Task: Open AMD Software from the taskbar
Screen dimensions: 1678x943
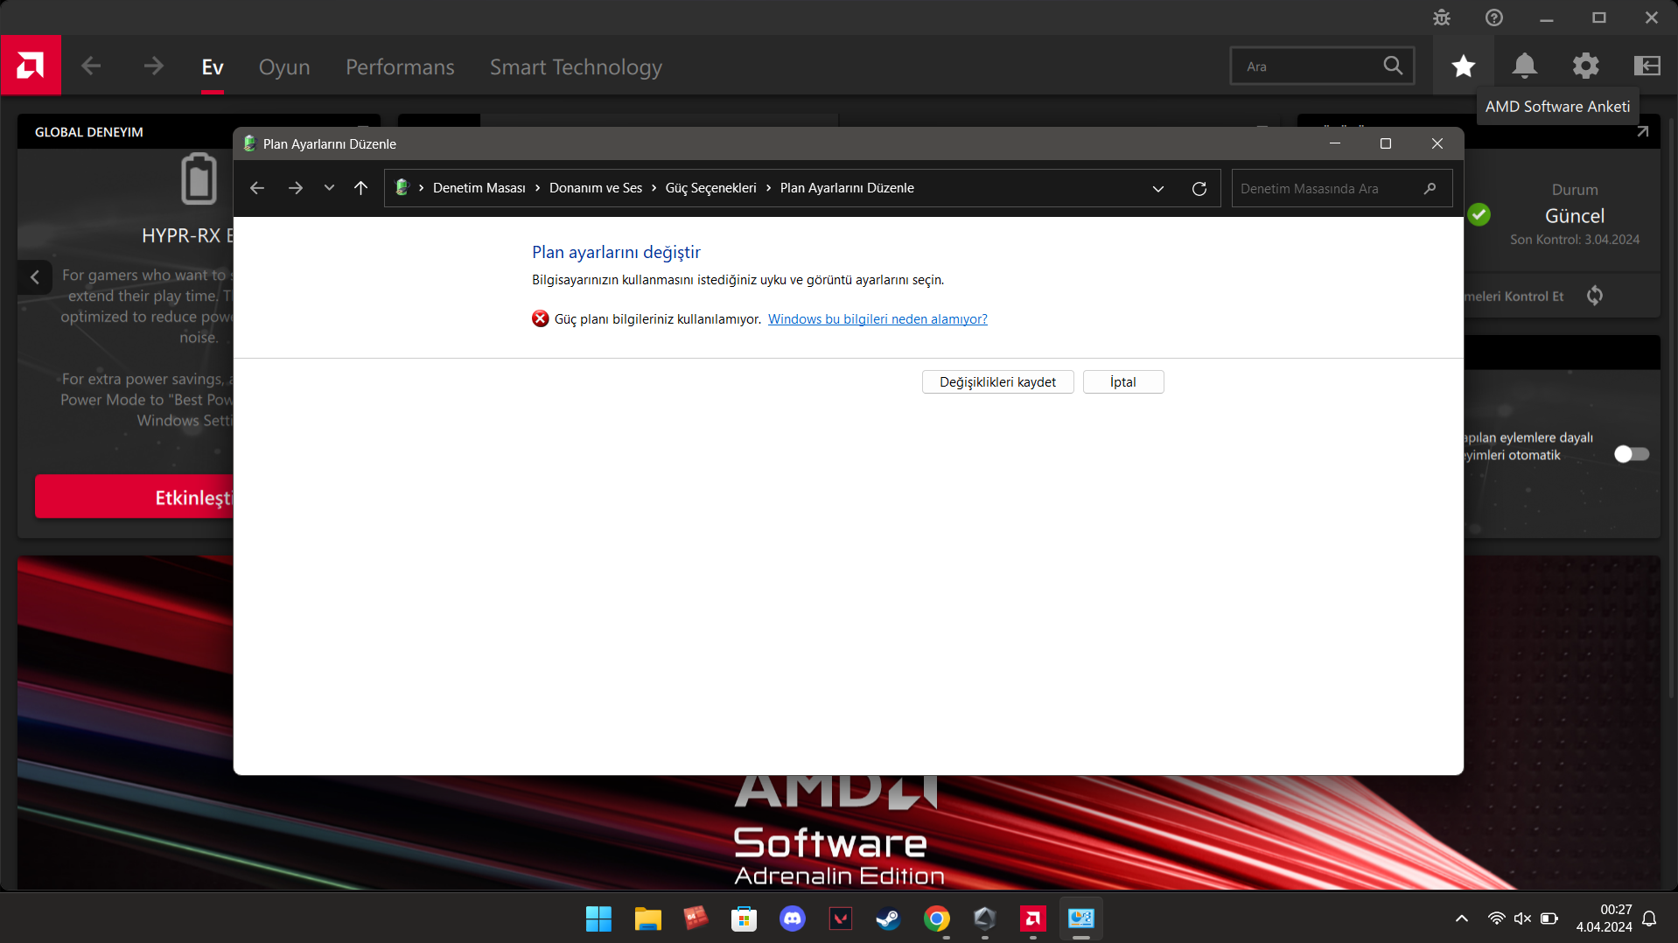Action: click(x=1033, y=919)
